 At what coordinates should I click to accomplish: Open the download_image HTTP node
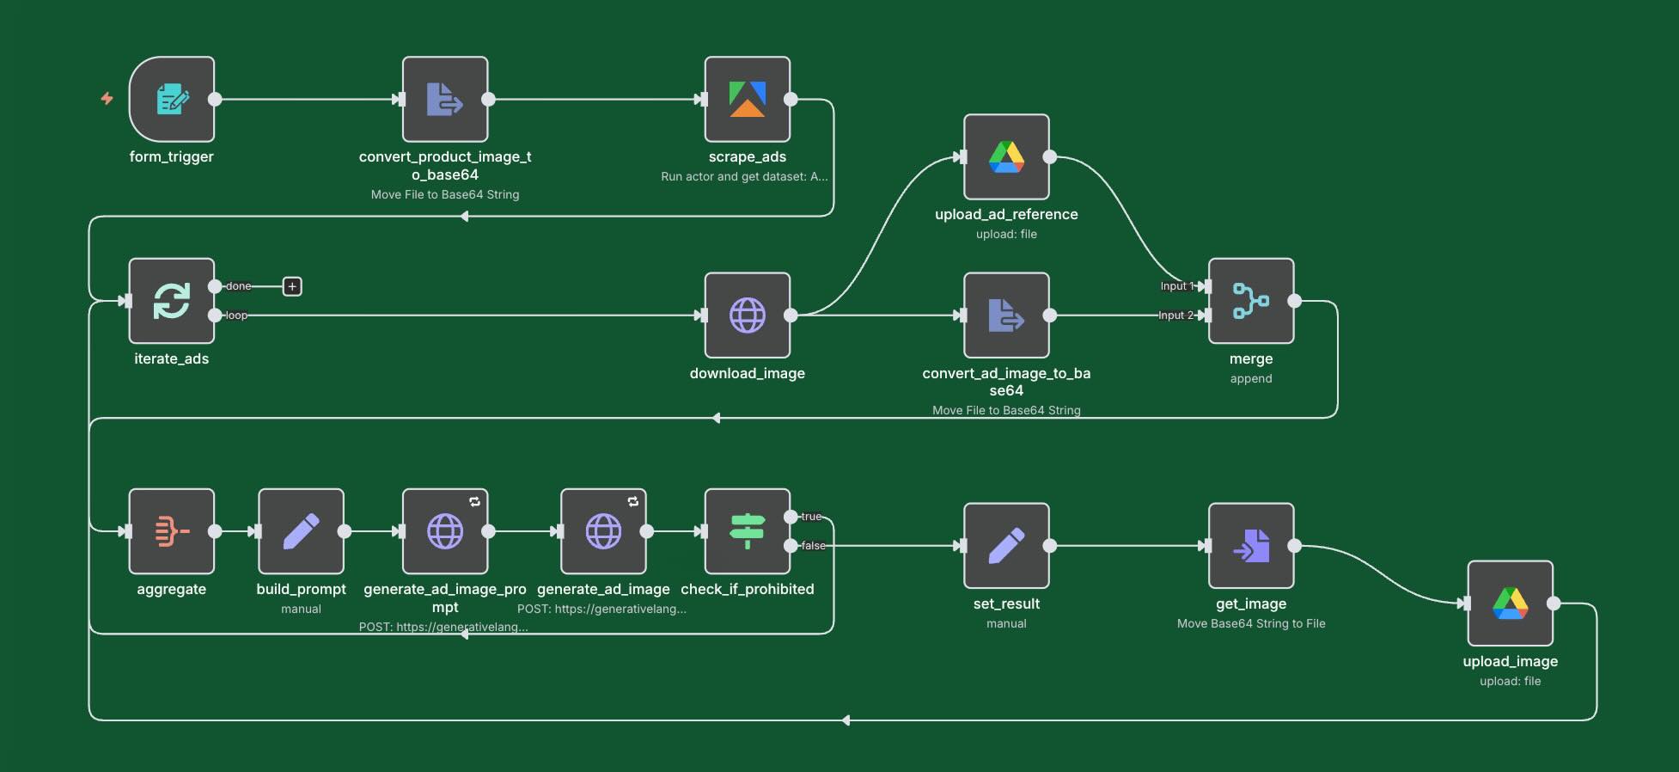[x=747, y=316]
